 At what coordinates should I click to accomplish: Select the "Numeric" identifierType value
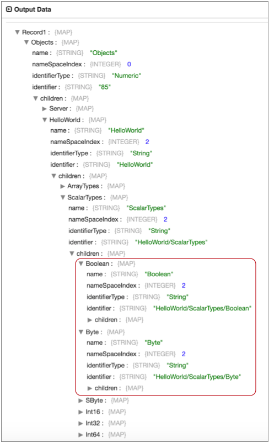[x=126, y=76]
